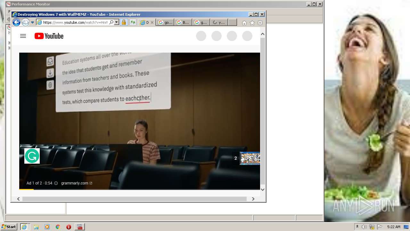Click the horizontal scrollbar thumb
Screen dimensions: 410x231
(134, 199)
